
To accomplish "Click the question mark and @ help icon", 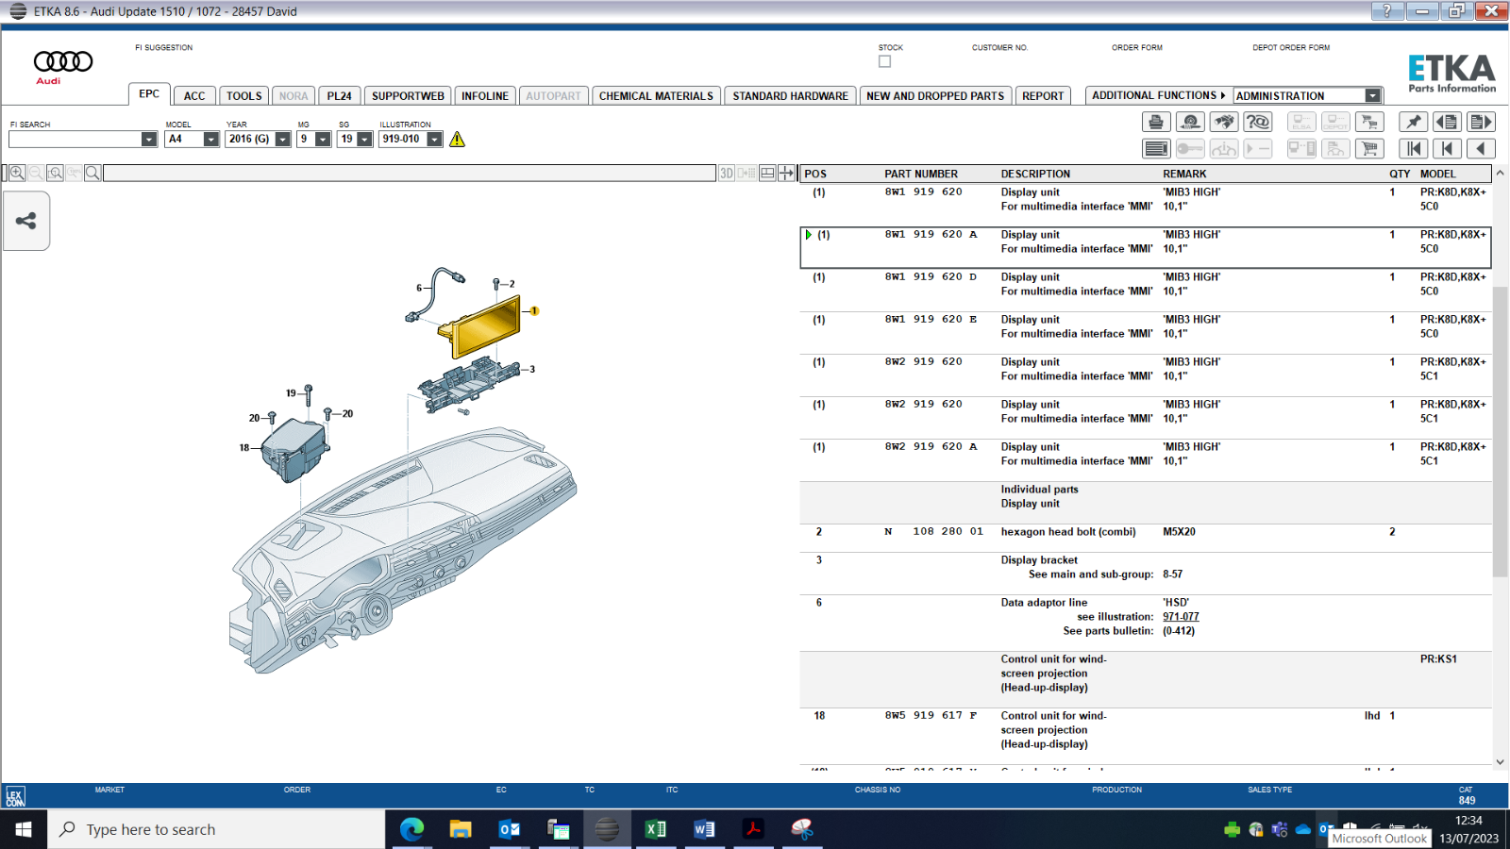I will 1258,122.
